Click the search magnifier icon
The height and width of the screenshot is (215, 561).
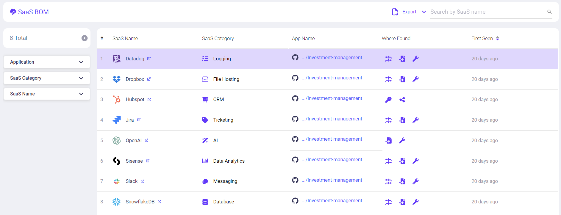pos(549,12)
